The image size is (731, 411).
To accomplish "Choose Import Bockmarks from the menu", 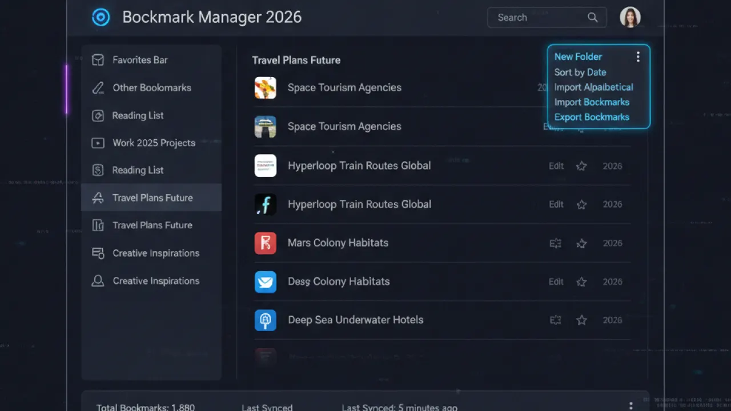I will 592,102.
